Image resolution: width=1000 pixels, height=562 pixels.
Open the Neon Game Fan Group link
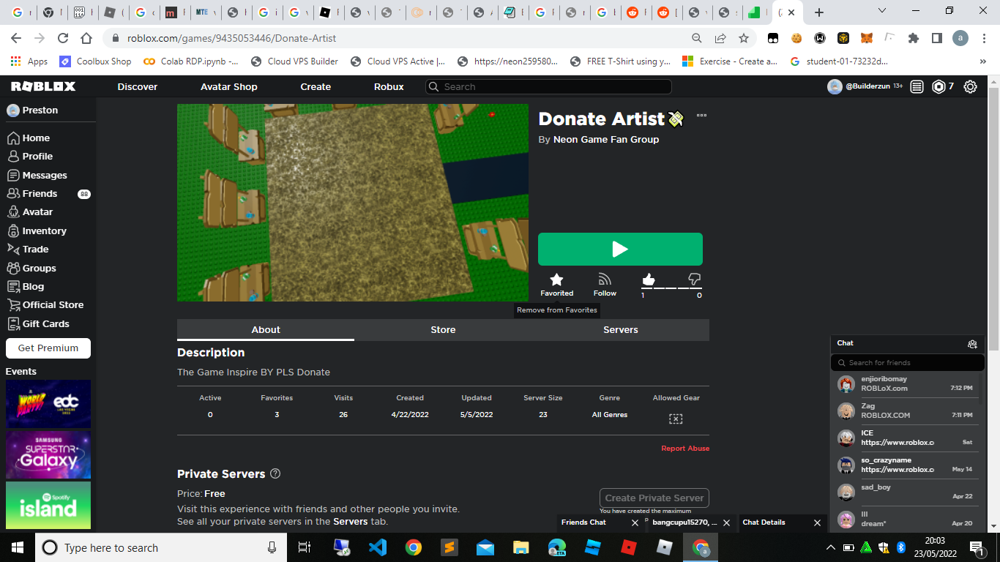606,139
